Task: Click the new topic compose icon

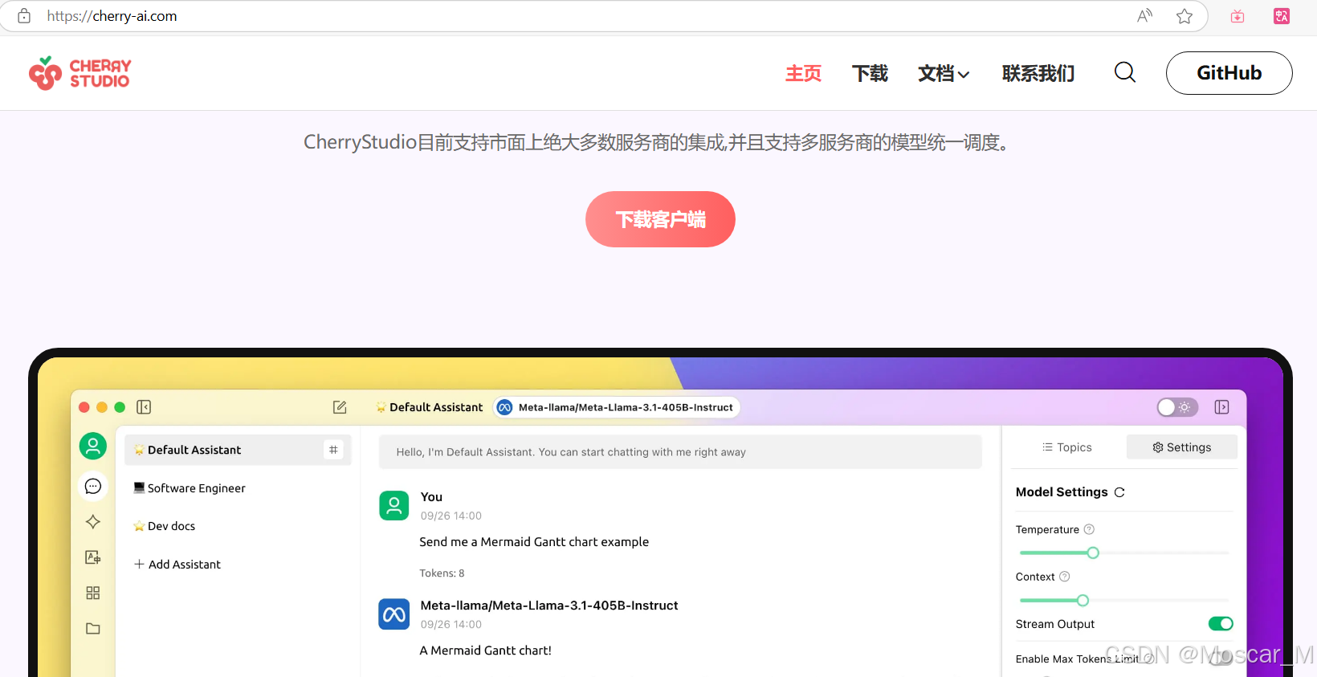Action: (340, 407)
